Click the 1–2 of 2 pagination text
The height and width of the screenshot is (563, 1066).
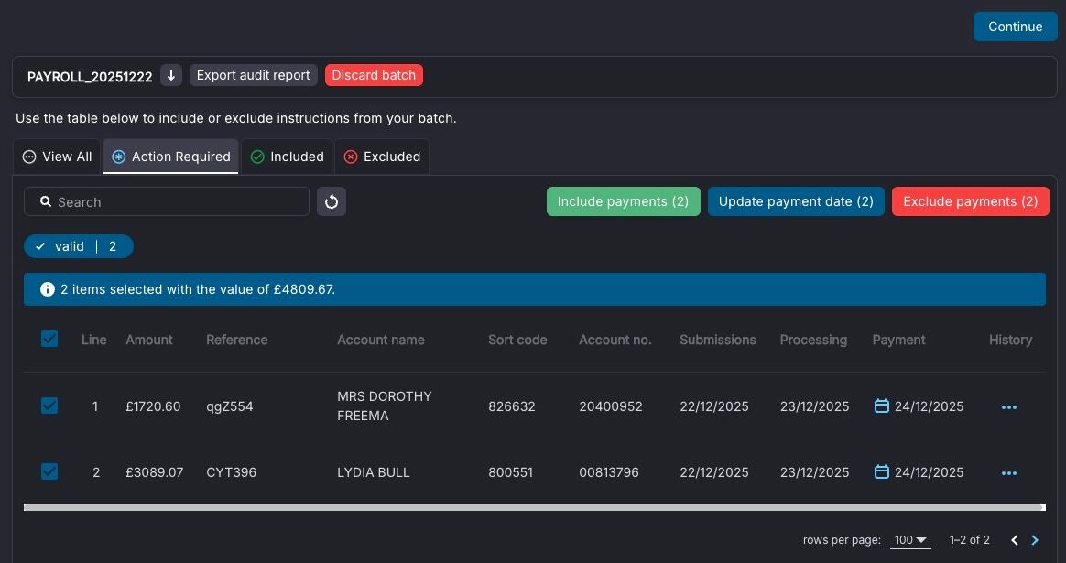pos(970,540)
